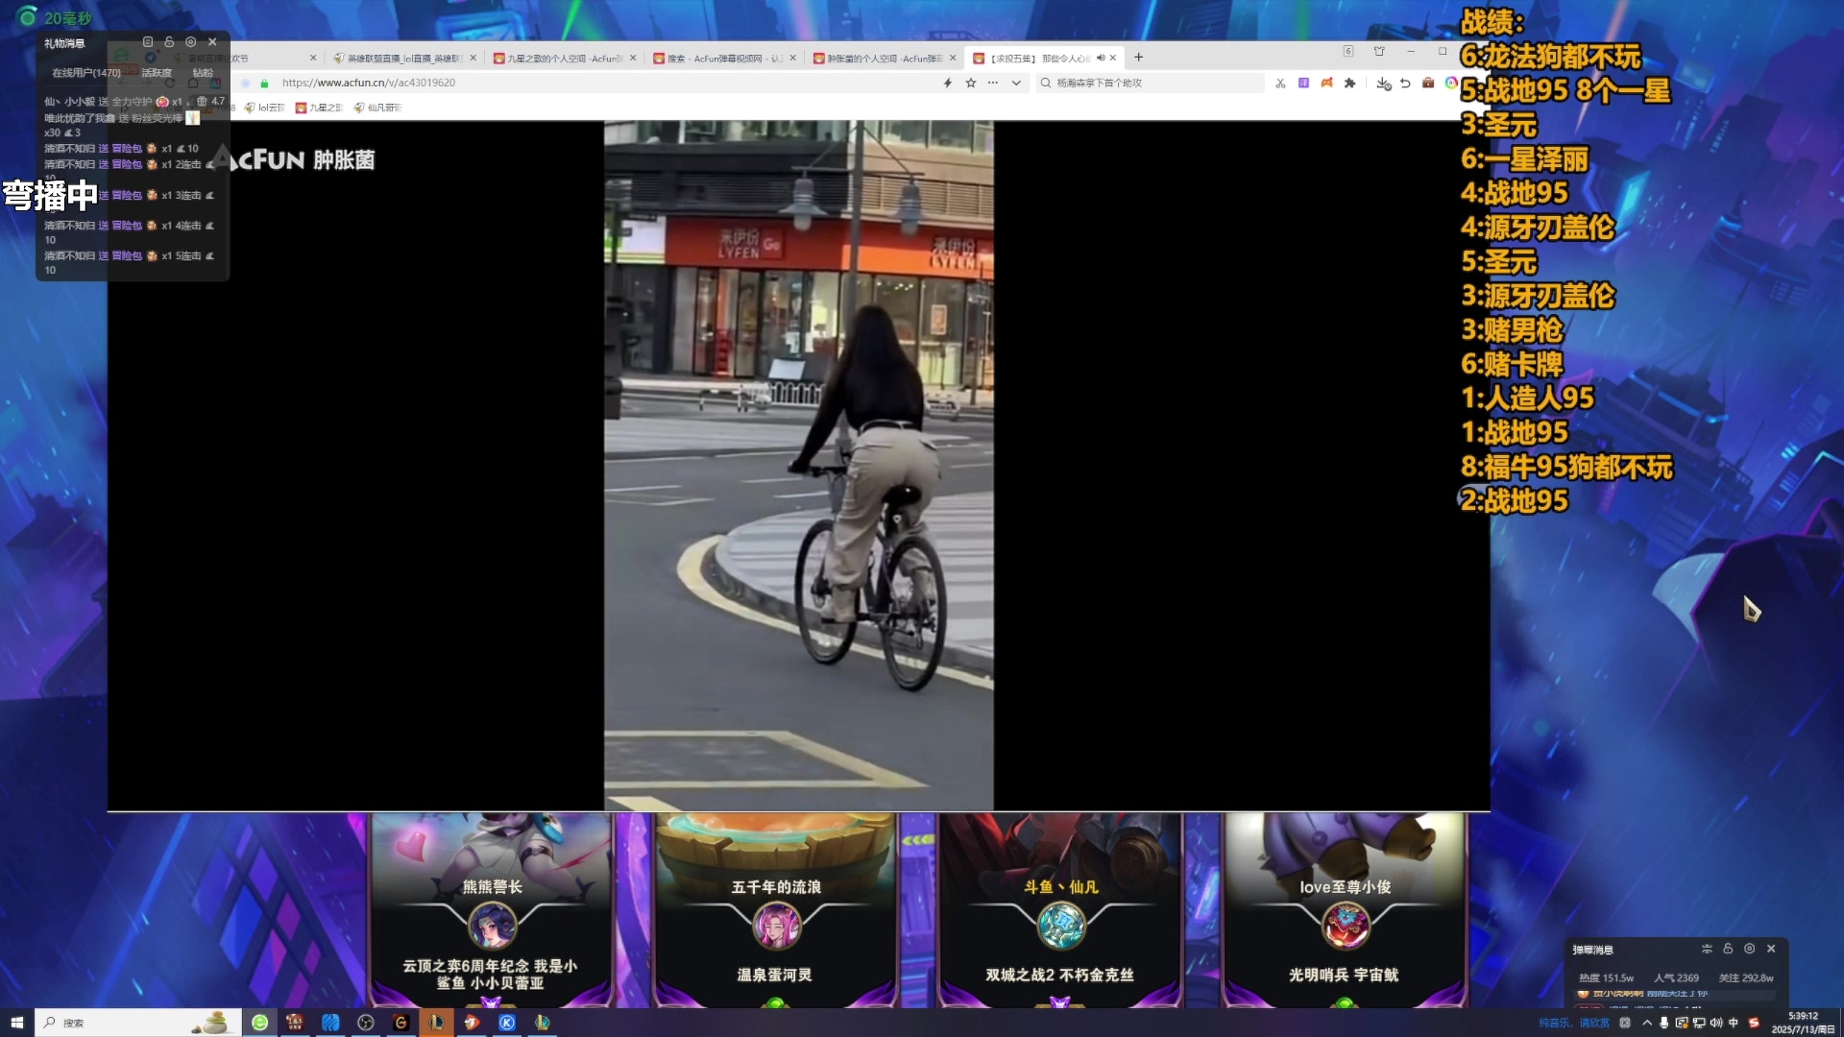Open the blue K (Kugou) taskbar icon
Screen dimensions: 1844x1037
(507, 1023)
